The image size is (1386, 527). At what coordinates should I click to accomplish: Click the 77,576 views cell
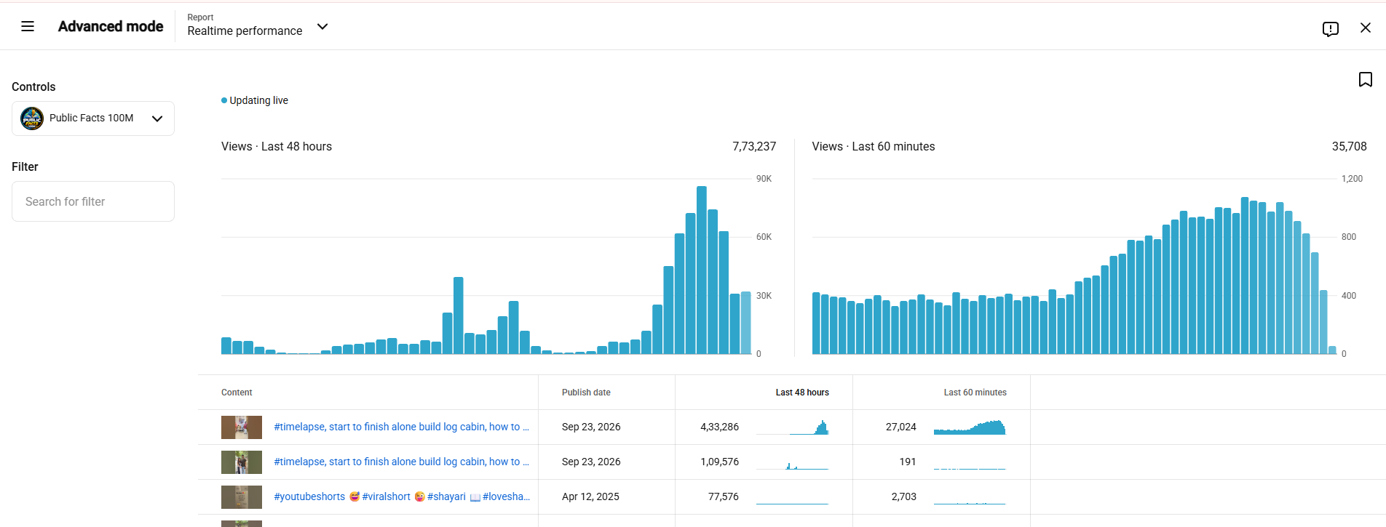[724, 496]
